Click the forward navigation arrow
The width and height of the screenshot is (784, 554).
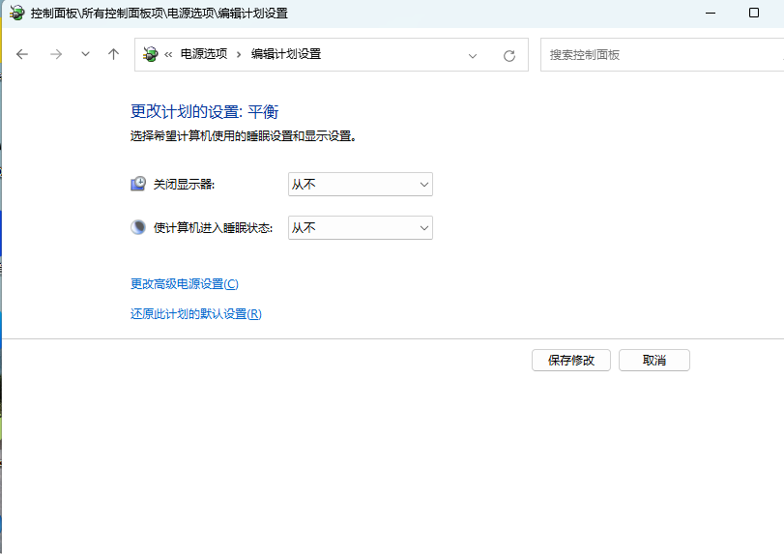(x=56, y=54)
